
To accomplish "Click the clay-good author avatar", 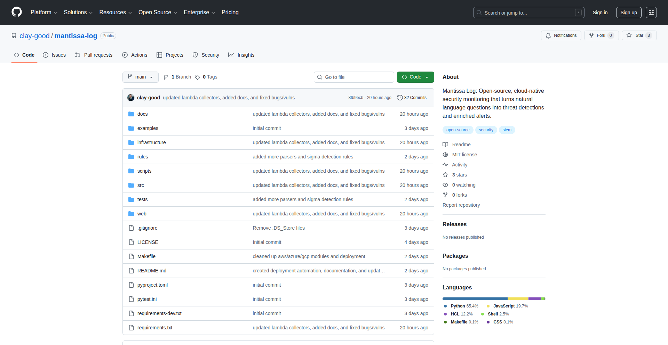I will (x=131, y=98).
